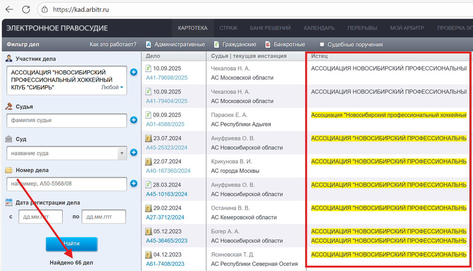This screenshot has width=473, height=271.
Task: Click the ЭЛЕКТРОННОЕ ПРАВОСУДИЕ logo
Action: coord(58,28)
